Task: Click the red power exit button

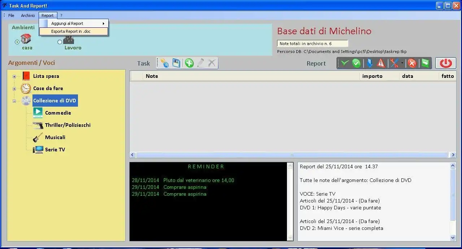Action: 446,63
